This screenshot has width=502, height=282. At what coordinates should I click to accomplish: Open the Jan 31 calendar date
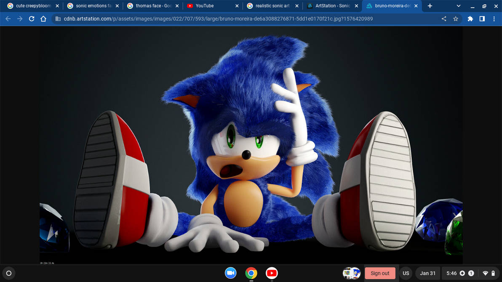click(428, 273)
